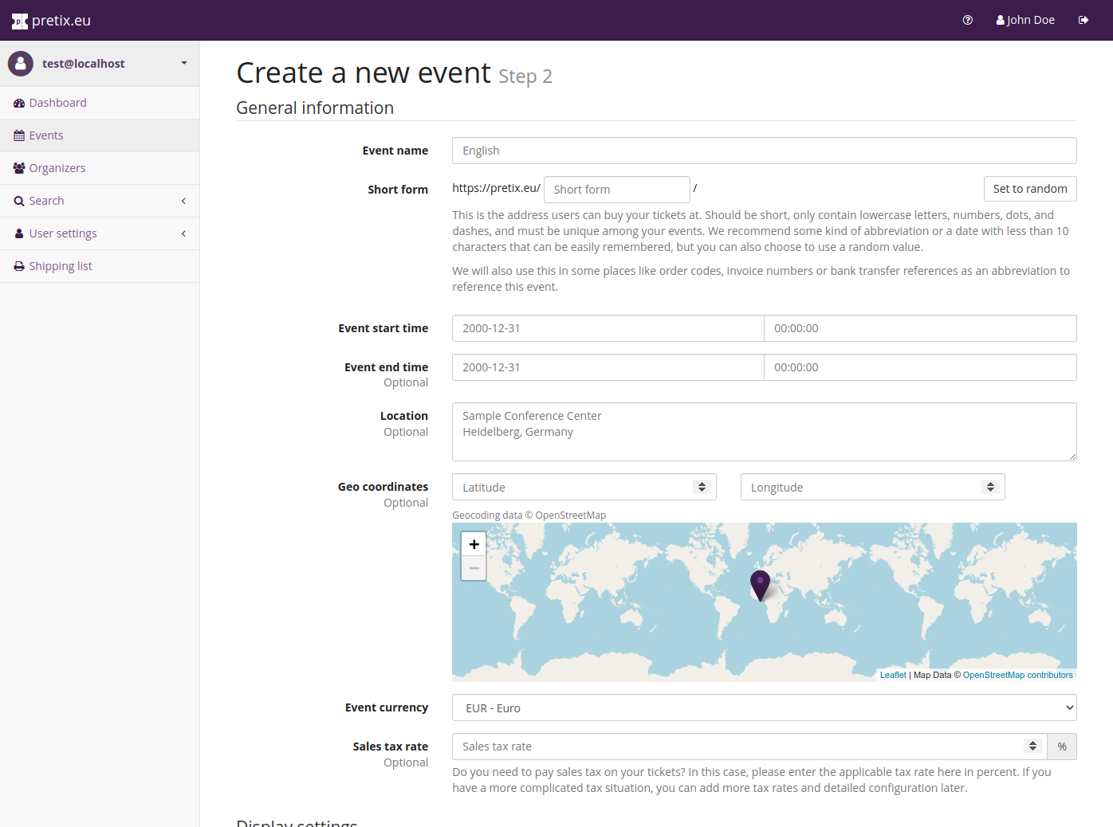Click the test@localhost organizer avatar icon

(21, 64)
